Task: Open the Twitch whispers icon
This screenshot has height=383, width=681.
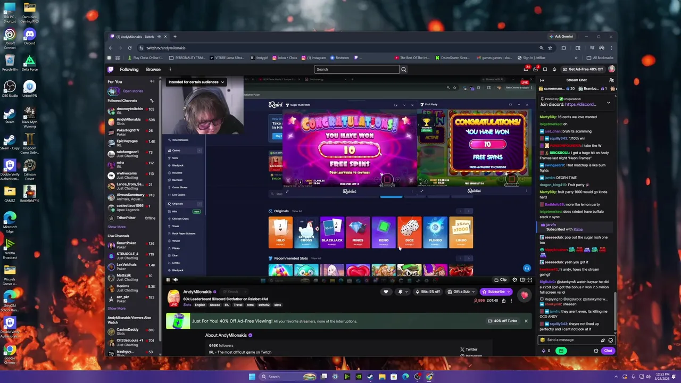Action: [x=545, y=69]
